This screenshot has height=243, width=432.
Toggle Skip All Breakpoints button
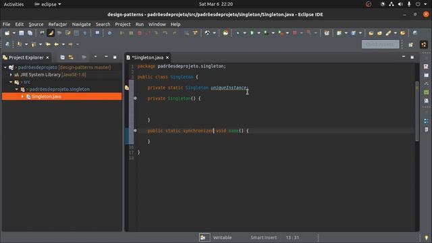click(109, 33)
